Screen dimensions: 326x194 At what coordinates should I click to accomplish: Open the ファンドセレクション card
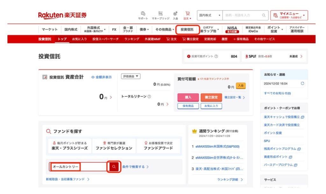click(114, 146)
